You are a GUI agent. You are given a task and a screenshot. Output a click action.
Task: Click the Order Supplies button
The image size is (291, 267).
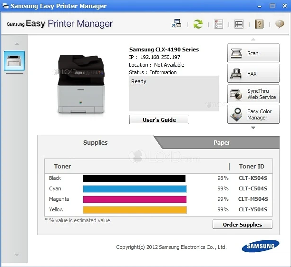(x=242, y=224)
